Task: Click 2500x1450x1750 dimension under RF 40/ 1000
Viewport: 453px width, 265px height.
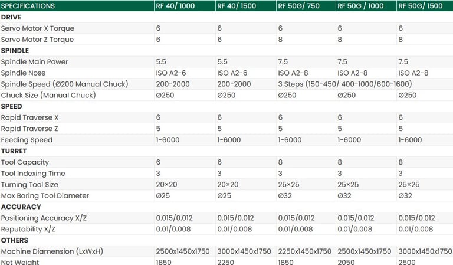Action: [x=183, y=251]
